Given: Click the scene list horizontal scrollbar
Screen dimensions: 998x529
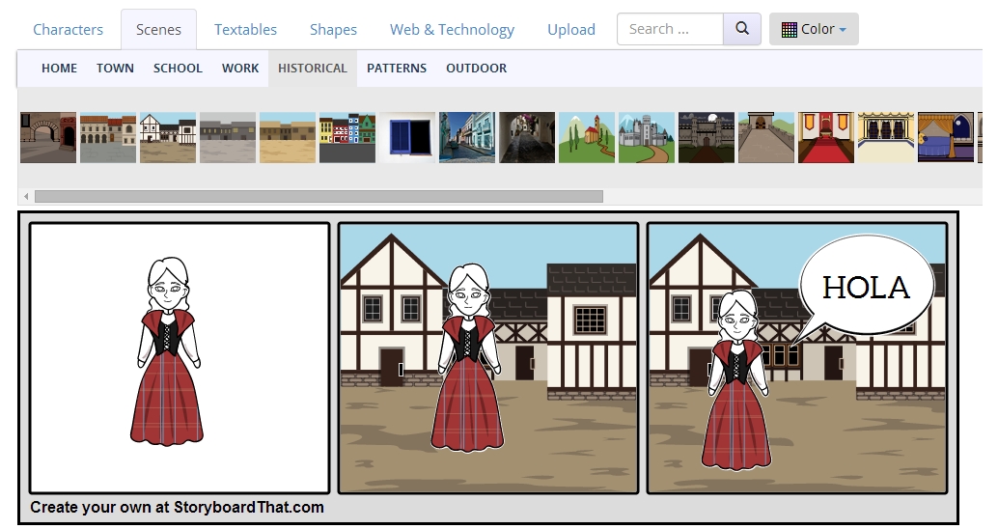Looking at the screenshot, I should (319, 196).
